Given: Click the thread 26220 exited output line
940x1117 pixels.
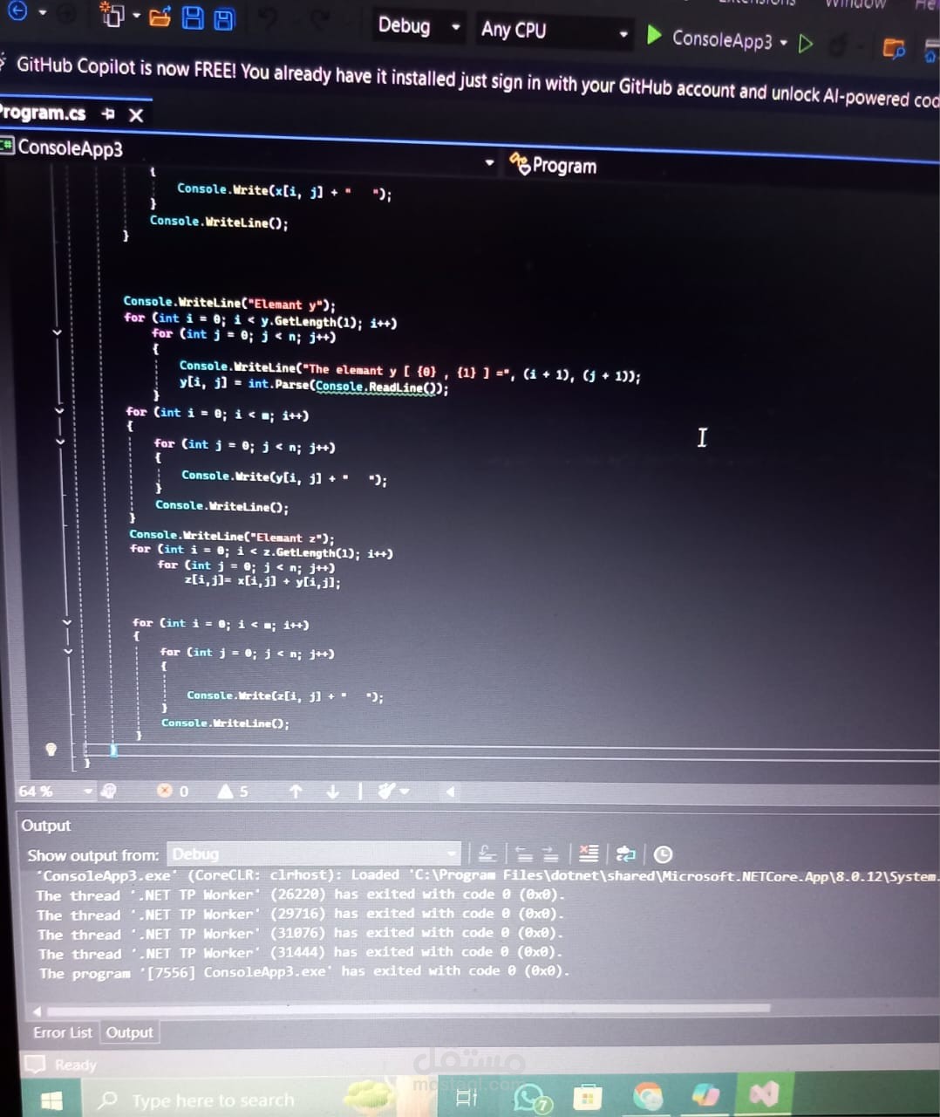Looking at the screenshot, I should pyautogui.click(x=301, y=894).
